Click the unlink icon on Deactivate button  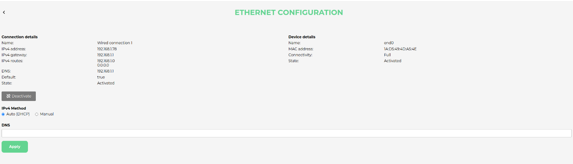click(8, 96)
